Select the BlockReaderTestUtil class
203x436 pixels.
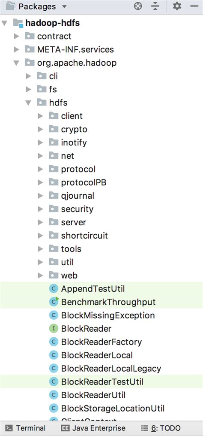click(101, 382)
